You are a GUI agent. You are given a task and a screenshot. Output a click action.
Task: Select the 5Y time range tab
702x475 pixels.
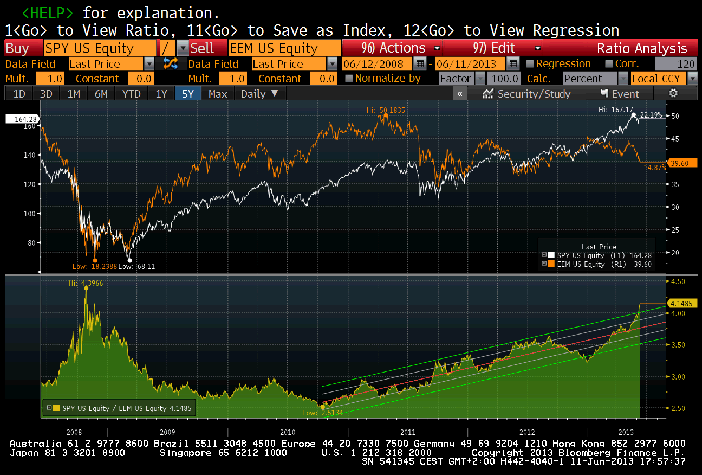[x=188, y=94]
